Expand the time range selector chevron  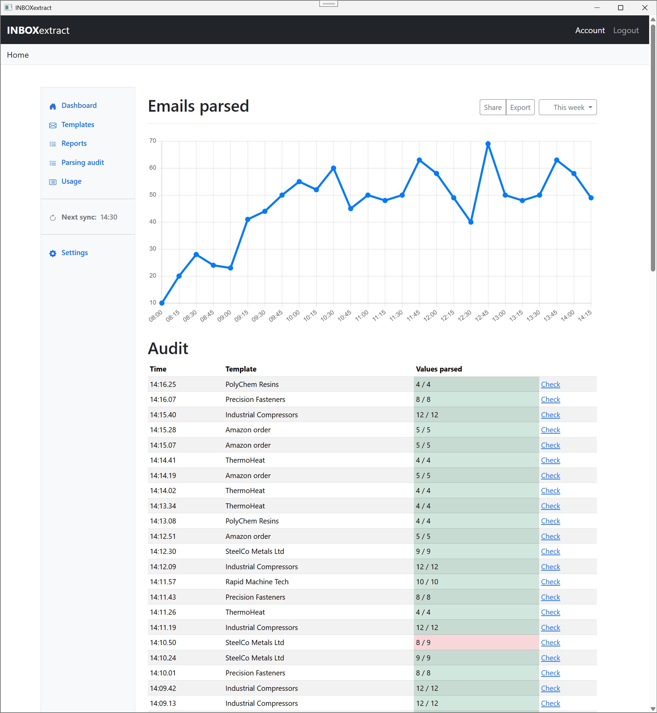589,107
